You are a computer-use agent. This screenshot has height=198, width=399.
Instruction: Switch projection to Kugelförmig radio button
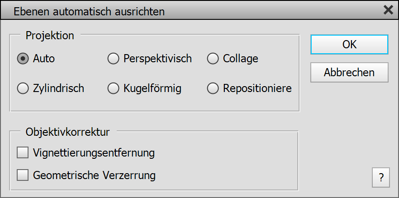[113, 89]
